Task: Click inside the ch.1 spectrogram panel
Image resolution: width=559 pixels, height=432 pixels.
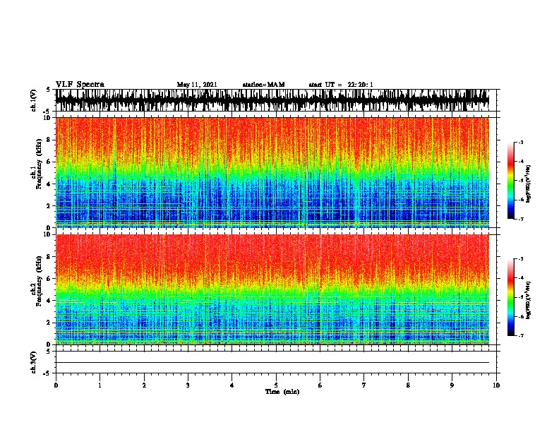Action: (272, 172)
